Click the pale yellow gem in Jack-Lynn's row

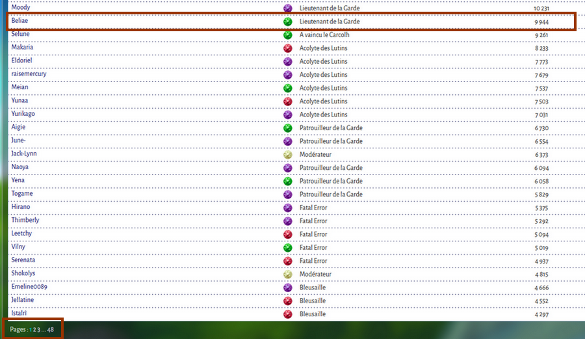coord(288,155)
